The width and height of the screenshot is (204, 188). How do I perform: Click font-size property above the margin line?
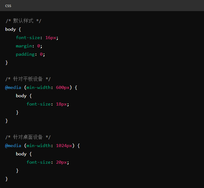coord(28,38)
